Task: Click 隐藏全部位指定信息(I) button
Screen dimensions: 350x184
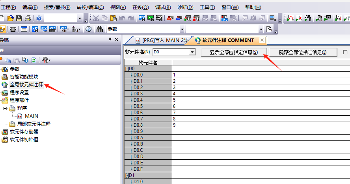Action: point(303,52)
